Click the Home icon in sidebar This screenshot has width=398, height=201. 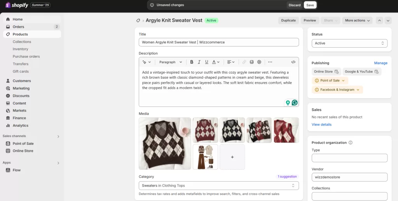8,19
